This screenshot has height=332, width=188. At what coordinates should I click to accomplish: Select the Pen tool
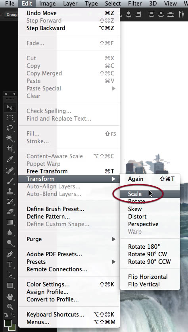[10, 254]
